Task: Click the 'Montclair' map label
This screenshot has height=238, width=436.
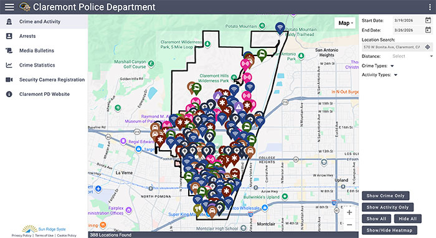Action: pos(266,224)
